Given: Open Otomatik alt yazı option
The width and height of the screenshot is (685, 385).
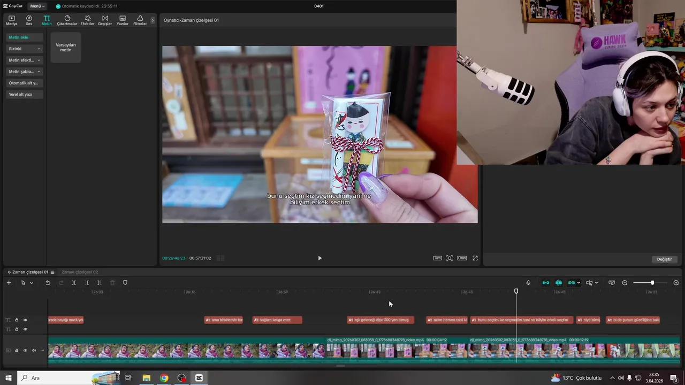Looking at the screenshot, I should [x=25, y=83].
